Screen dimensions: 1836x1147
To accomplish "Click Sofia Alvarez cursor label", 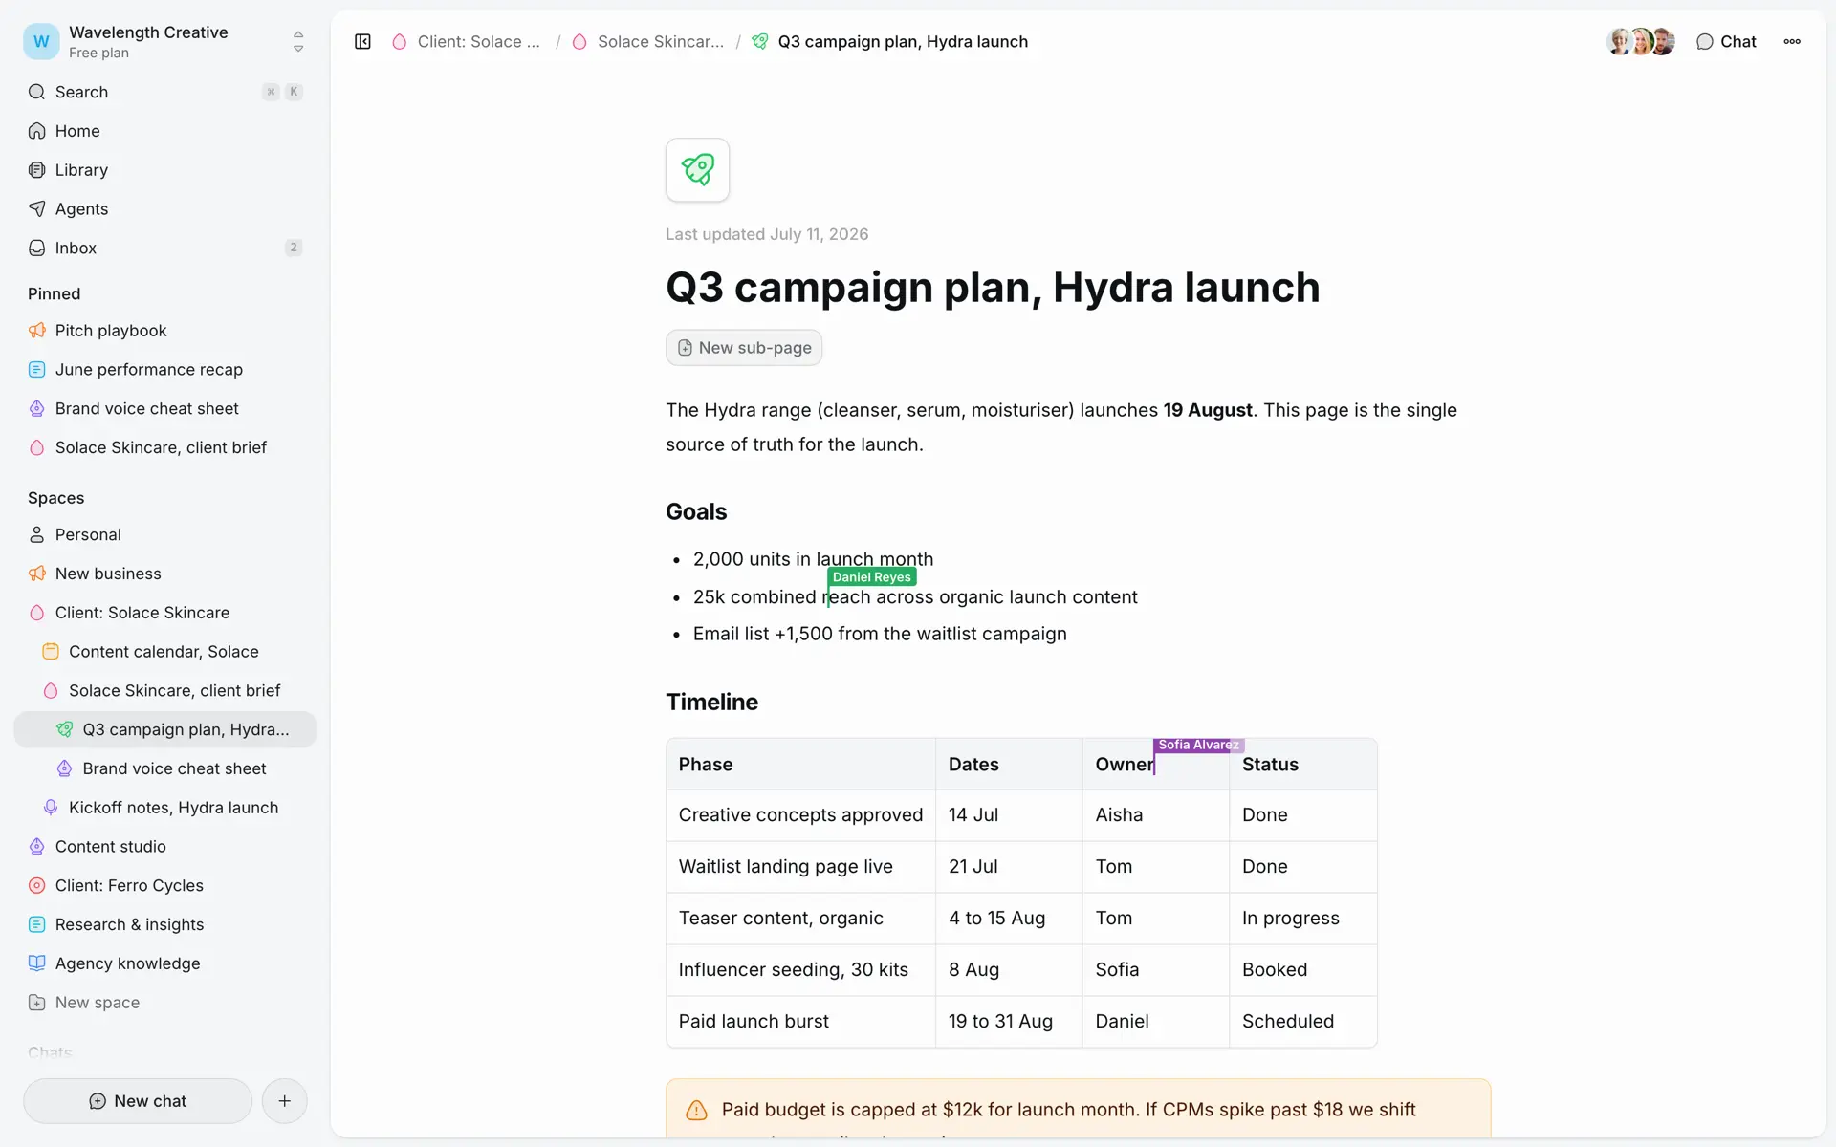I will (x=1198, y=745).
